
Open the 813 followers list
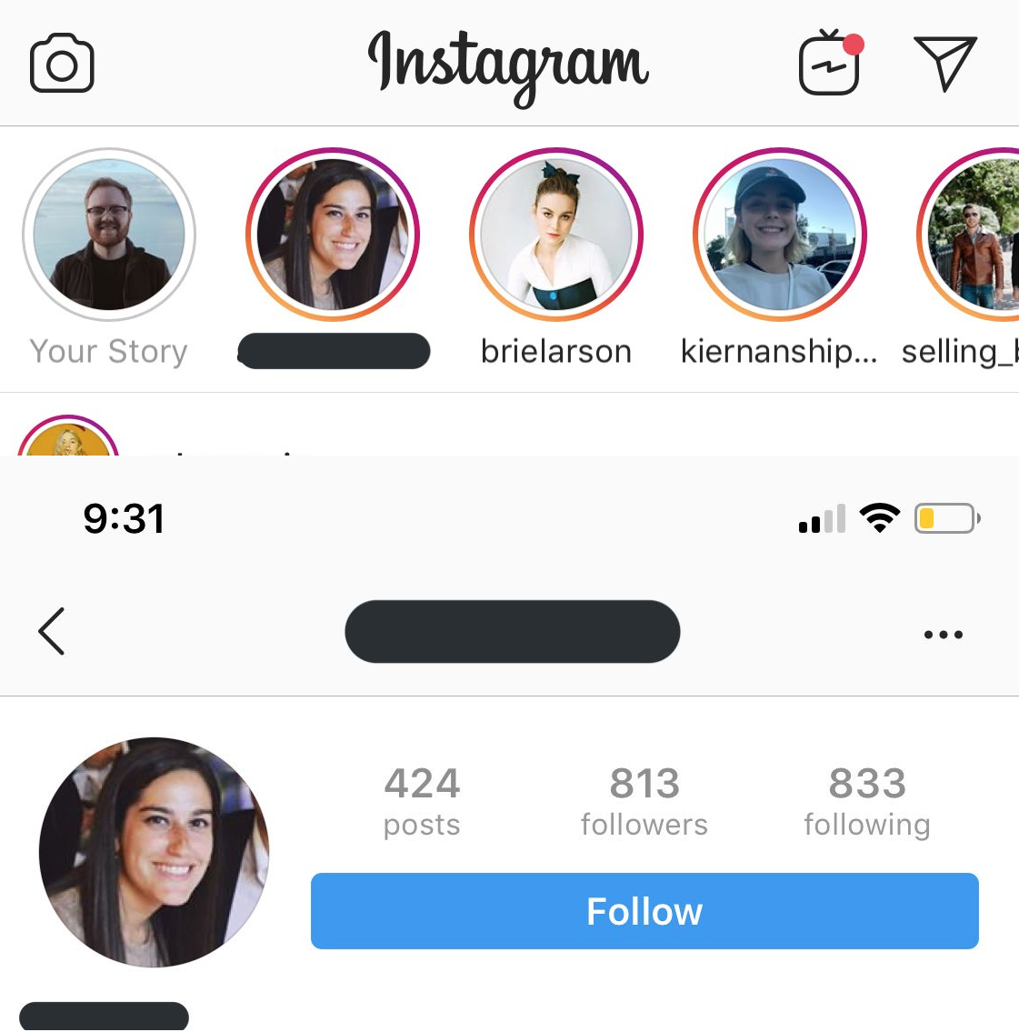644,801
